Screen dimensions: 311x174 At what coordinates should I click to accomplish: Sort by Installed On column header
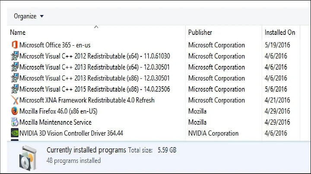click(280, 32)
